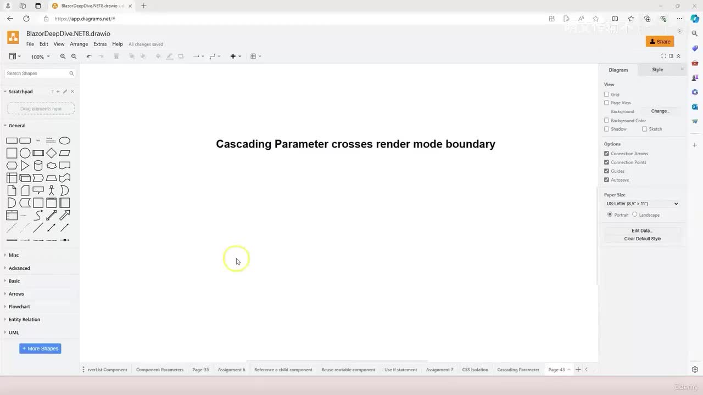Image resolution: width=703 pixels, height=395 pixels.
Task: Enter fullscreen mode in draw.io toolbar
Action: (663, 56)
